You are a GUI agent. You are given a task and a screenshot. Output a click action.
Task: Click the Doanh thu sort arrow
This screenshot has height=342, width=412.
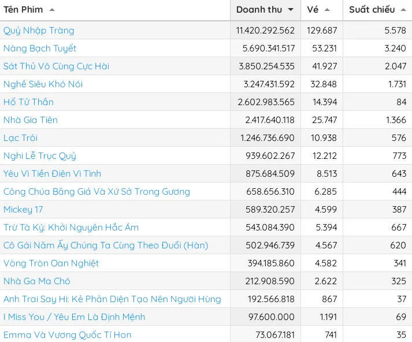coord(290,10)
